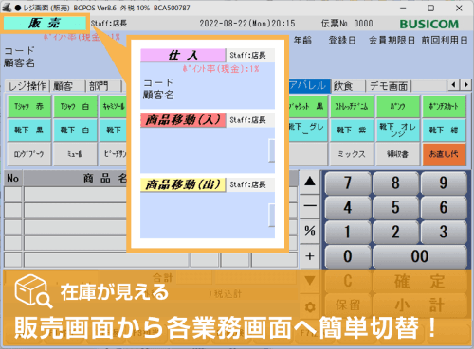Click the plus sign operation button
This screenshot has height=349, width=474.
click(310, 256)
